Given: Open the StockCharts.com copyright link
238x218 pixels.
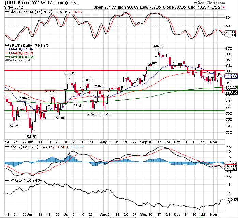Looking at the screenshot, I should click(x=209, y=3).
